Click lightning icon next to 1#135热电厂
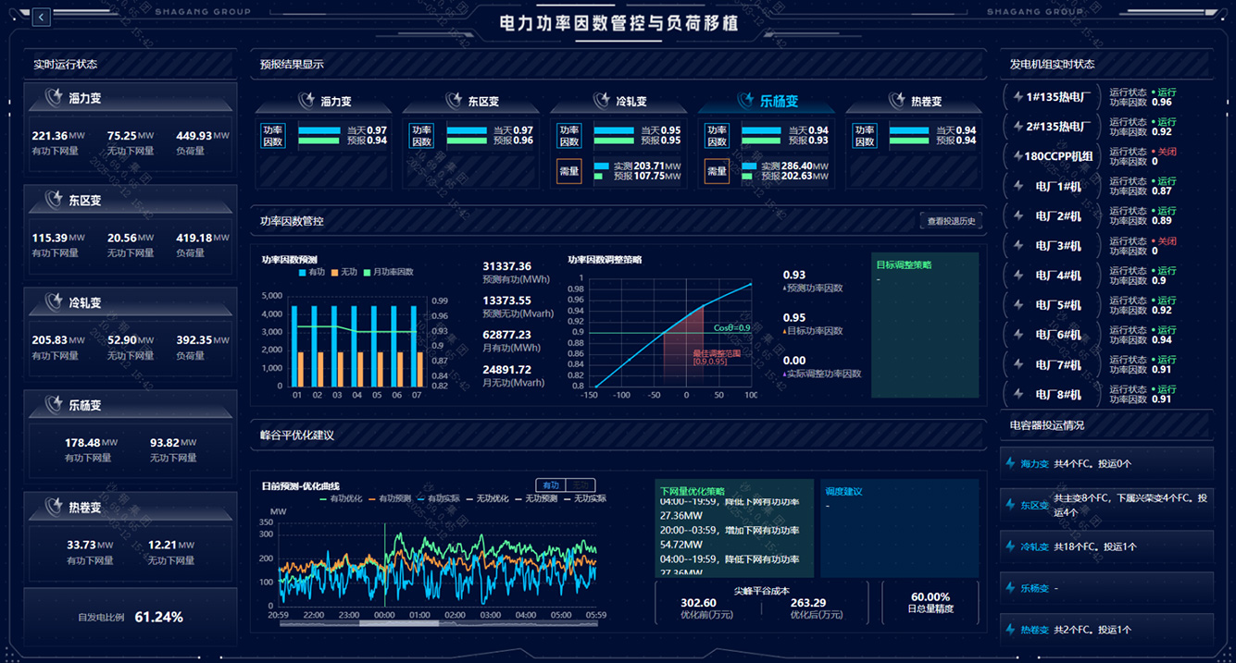1236x663 pixels. click(x=1016, y=96)
